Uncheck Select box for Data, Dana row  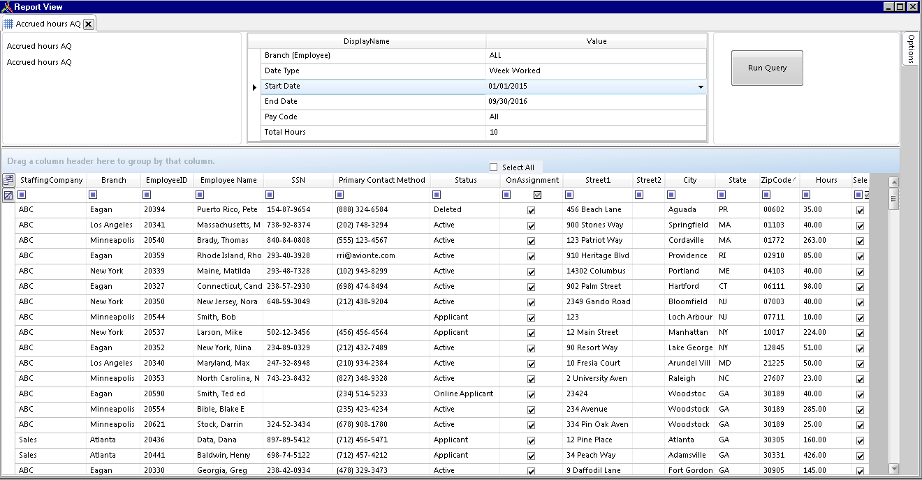coord(860,440)
